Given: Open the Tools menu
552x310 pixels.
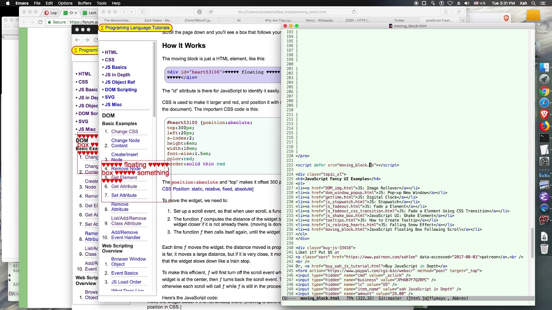Looking at the screenshot, I should [101, 3].
